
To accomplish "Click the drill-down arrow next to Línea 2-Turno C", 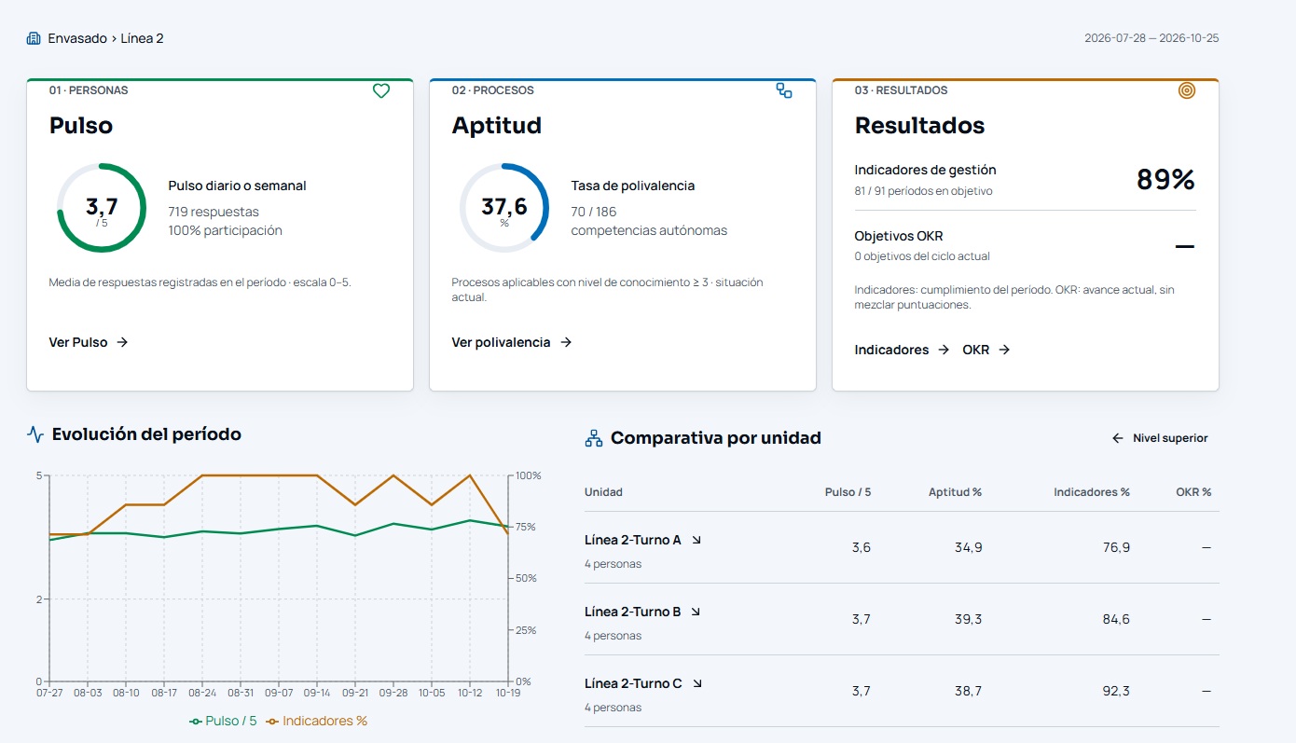I will [x=696, y=683].
